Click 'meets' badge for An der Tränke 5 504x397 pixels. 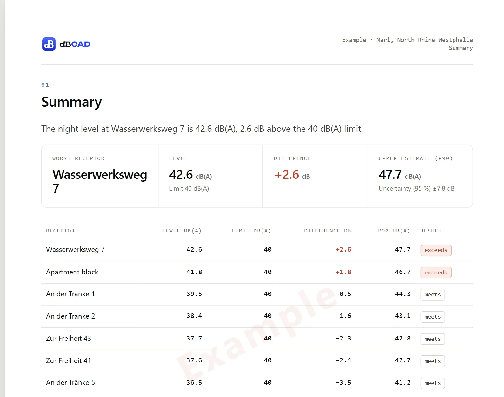(x=433, y=383)
